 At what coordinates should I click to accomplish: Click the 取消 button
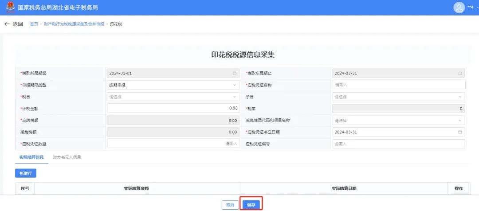tap(230, 205)
